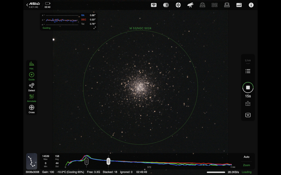This screenshot has width=281, height=175.
Task: Open the telescope mount settings icon
Action: pos(190,5)
